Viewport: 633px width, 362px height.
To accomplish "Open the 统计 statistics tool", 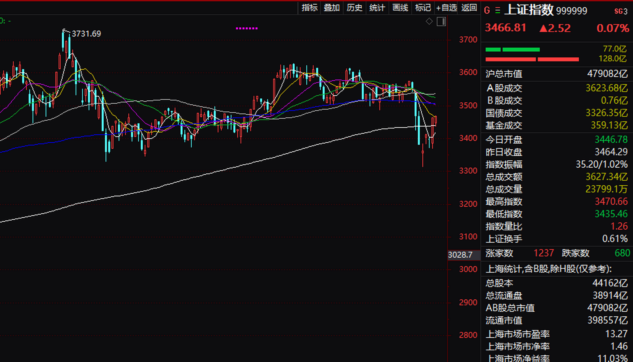I will click(377, 8).
